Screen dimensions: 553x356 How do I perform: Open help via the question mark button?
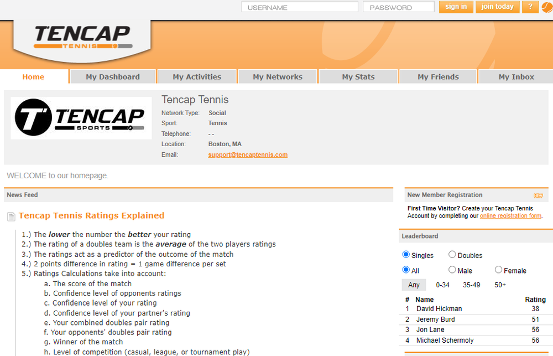tap(530, 7)
